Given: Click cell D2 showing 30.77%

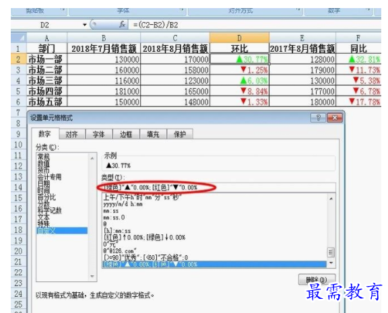Looking at the screenshot, I should (239, 59).
